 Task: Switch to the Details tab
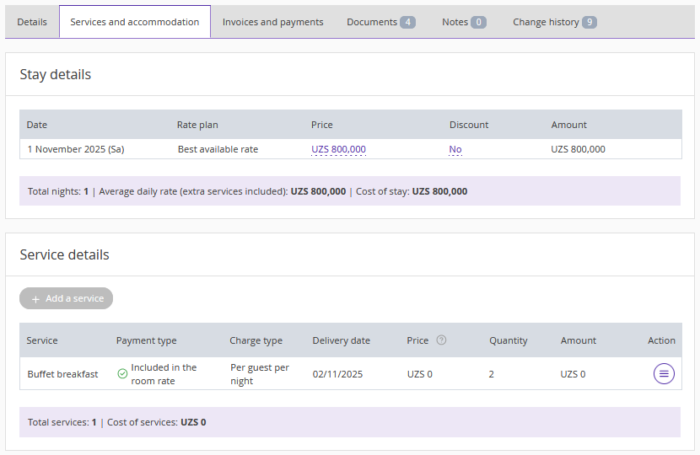[32, 22]
